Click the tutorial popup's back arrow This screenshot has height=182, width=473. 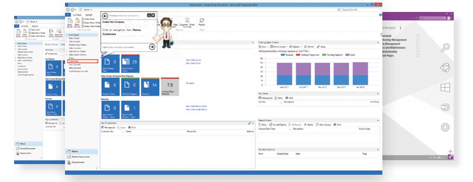pos(105,16)
